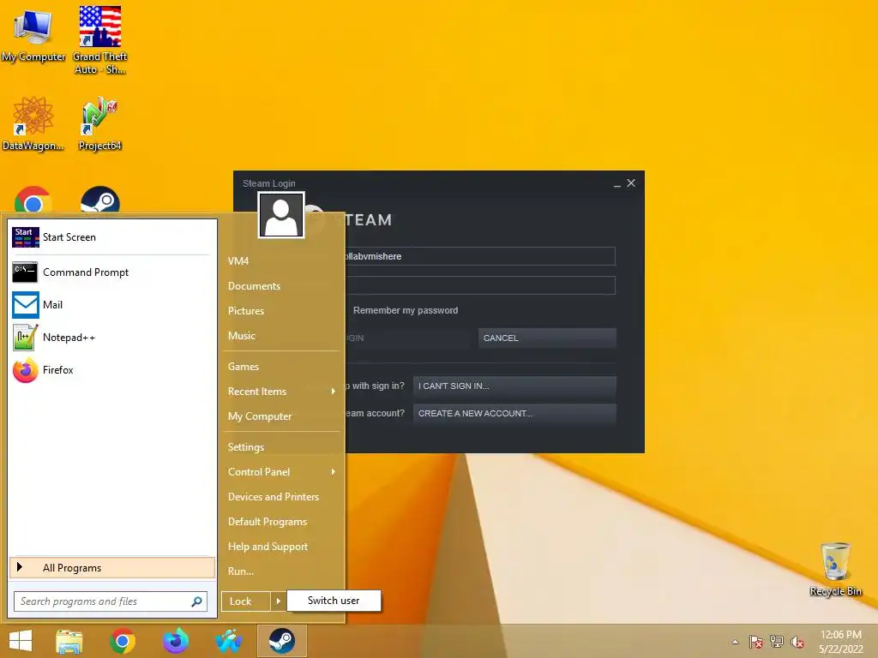The width and height of the screenshot is (878, 658).
Task: Select the DataWagon desktop shortcut
Action: pyautogui.click(x=33, y=123)
